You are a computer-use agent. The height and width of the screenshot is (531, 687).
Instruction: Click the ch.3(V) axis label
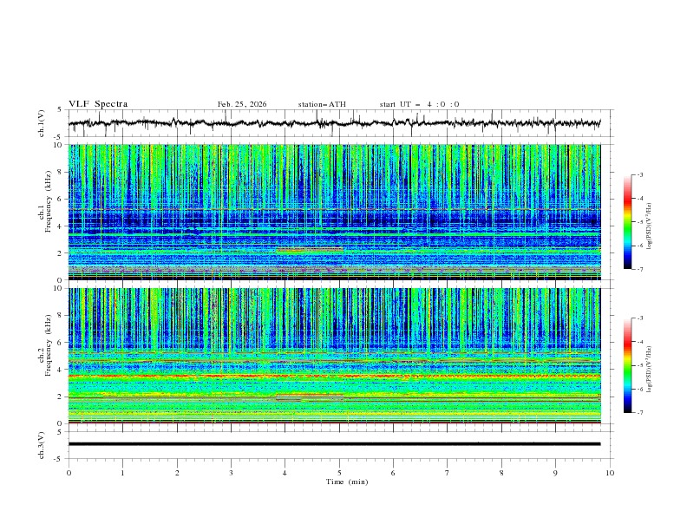pyautogui.click(x=43, y=444)
